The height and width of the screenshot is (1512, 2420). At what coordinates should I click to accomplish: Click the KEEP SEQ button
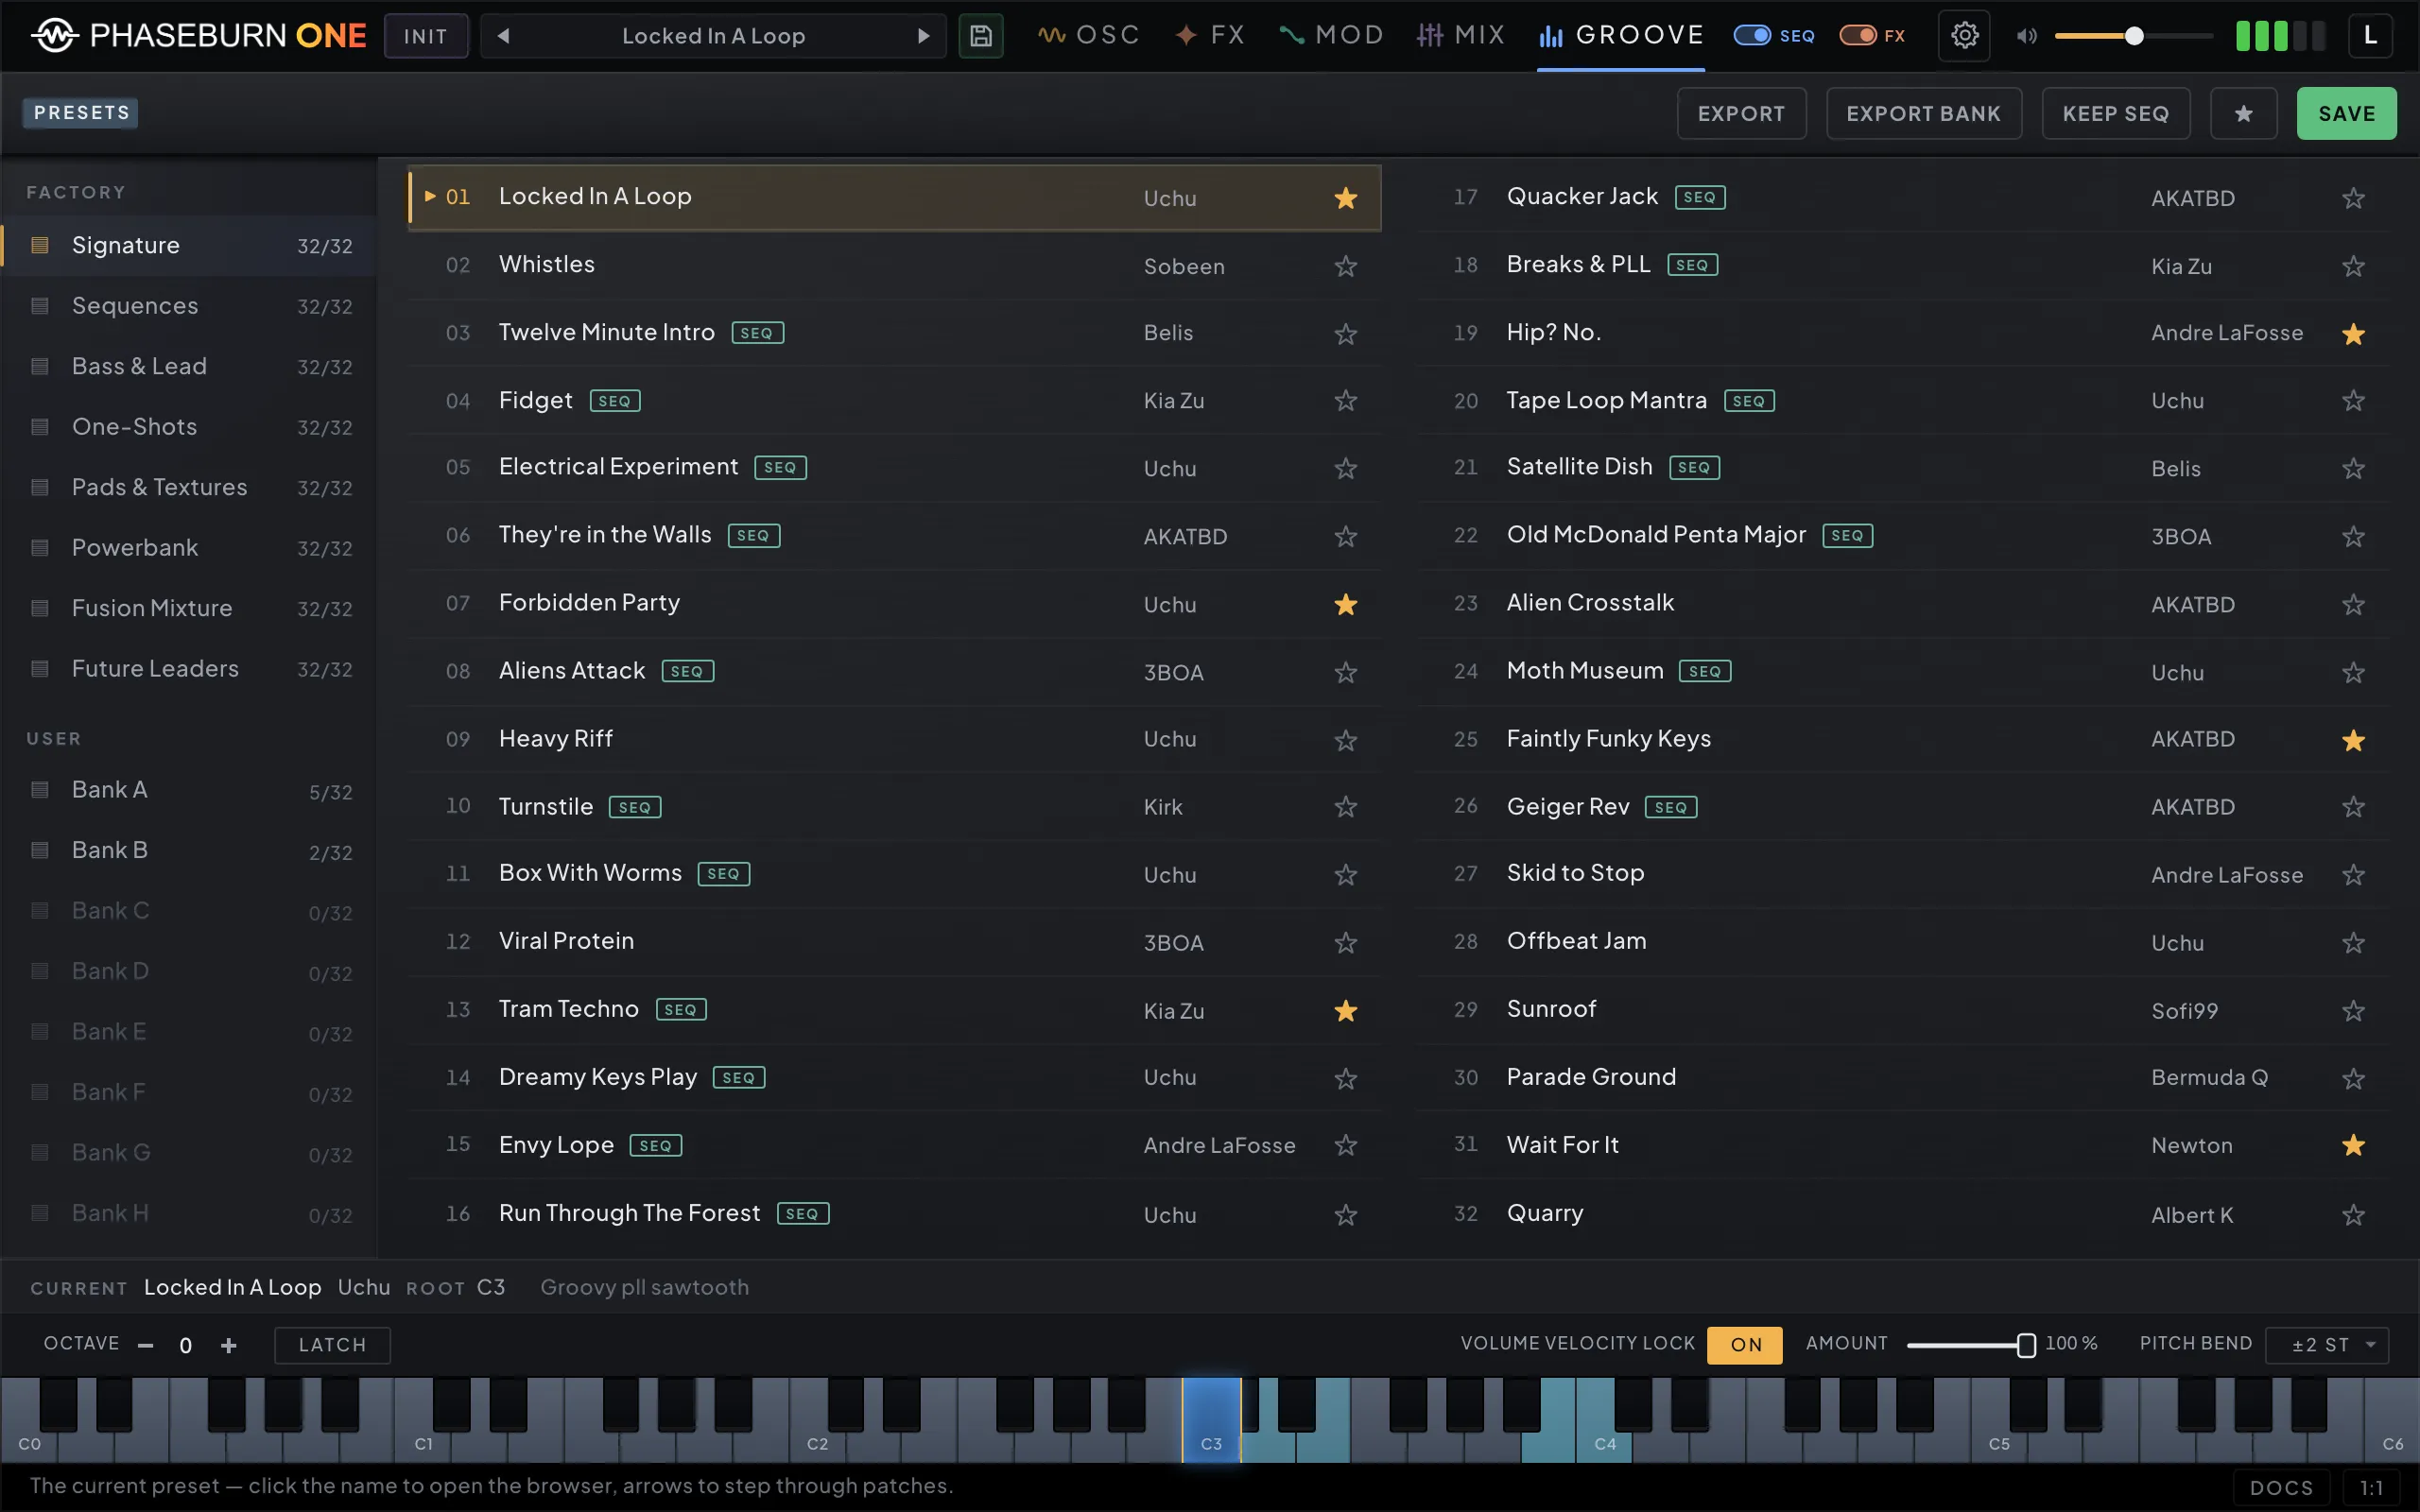pos(2115,113)
